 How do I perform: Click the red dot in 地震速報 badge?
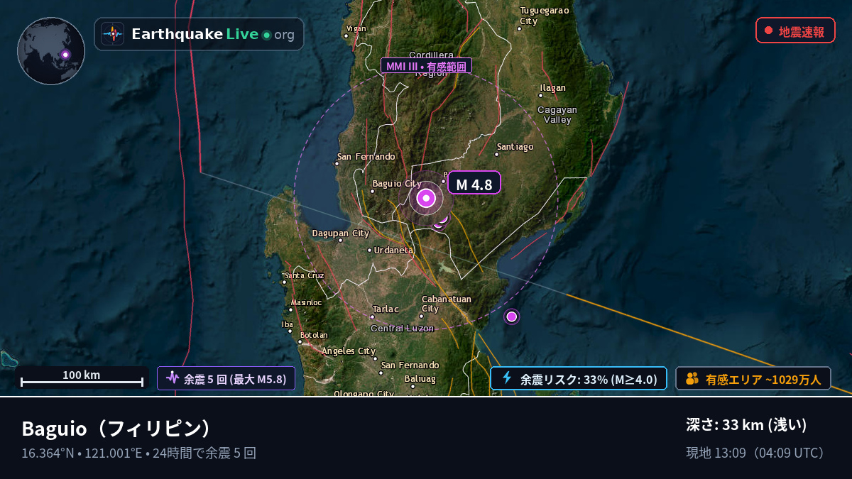(768, 31)
